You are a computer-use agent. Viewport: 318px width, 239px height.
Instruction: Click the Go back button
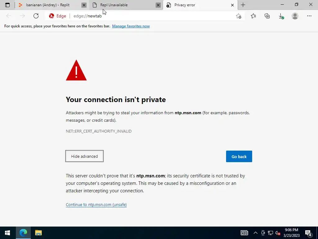pos(239,156)
